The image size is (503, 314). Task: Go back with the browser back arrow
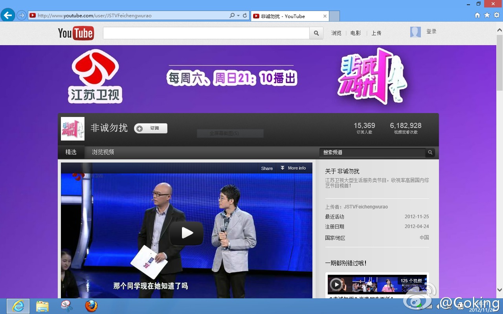(8, 15)
